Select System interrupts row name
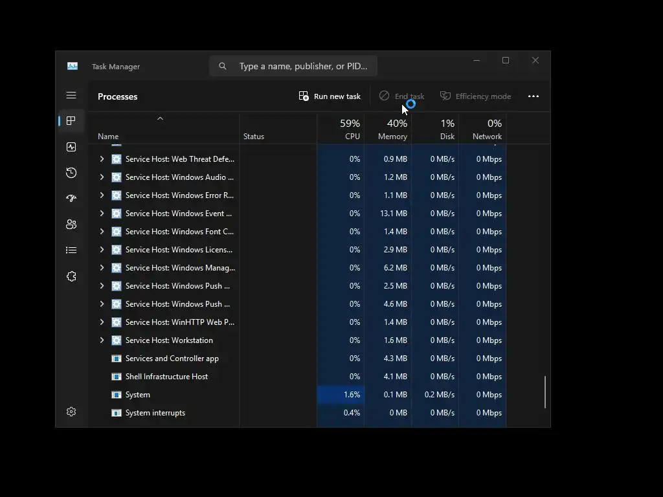663x497 pixels. [x=155, y=413]
